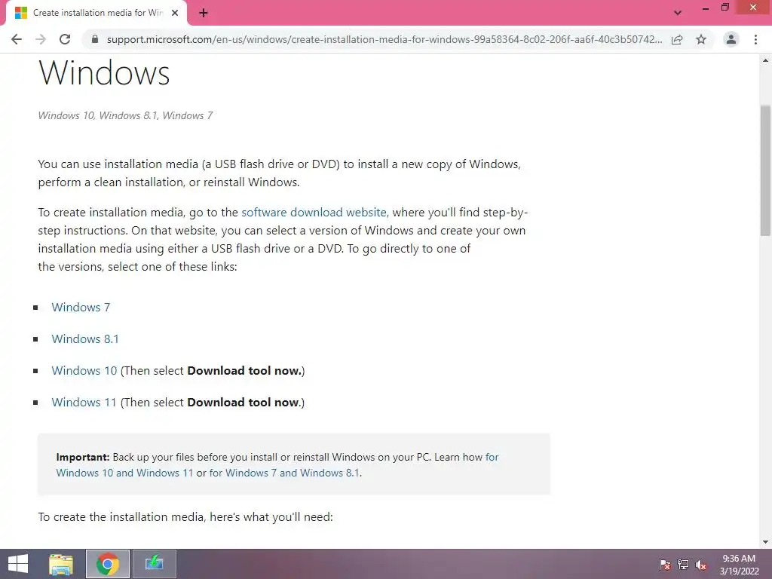Expand the tab search chevron

(678, 13)
